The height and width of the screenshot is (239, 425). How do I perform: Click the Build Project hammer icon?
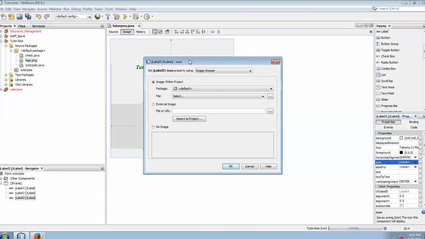(x=108, y=17)
